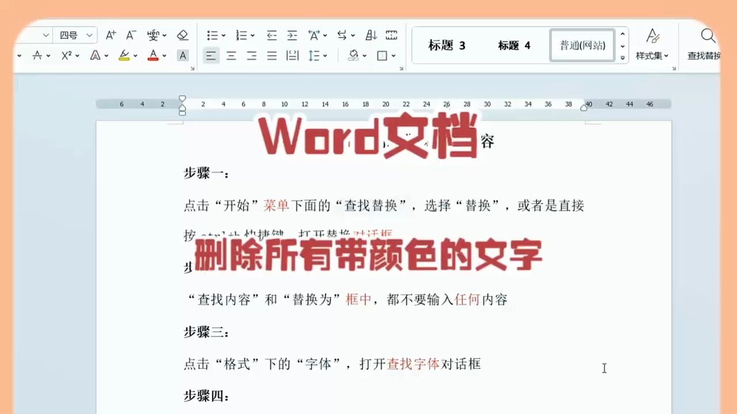Apply the 标题 3 heading style

click(446, 45)
